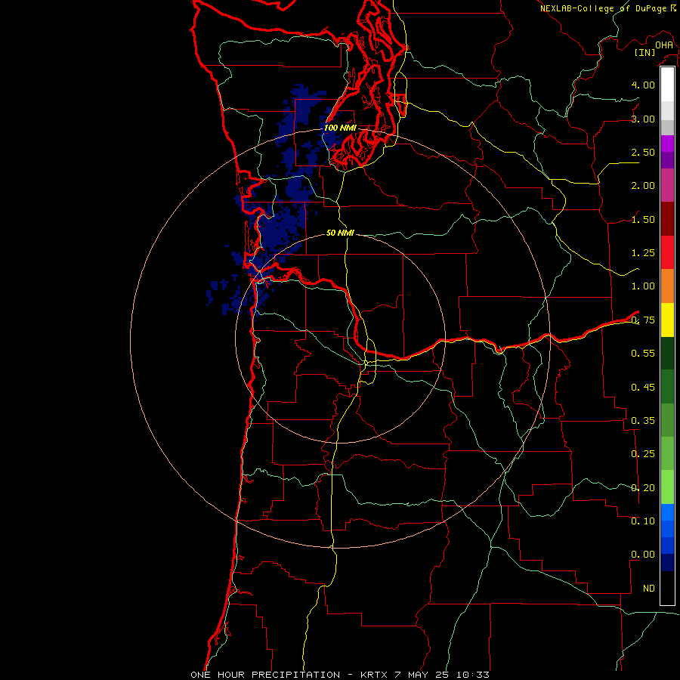Screen dimensions: 680x680
Task: Click the 0.45 legend value
Action: point(643,388)
